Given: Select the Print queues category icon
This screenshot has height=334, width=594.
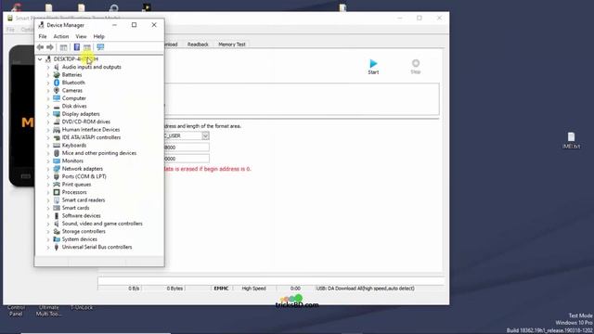Looking at the screenshot, I should coord(57,184).
